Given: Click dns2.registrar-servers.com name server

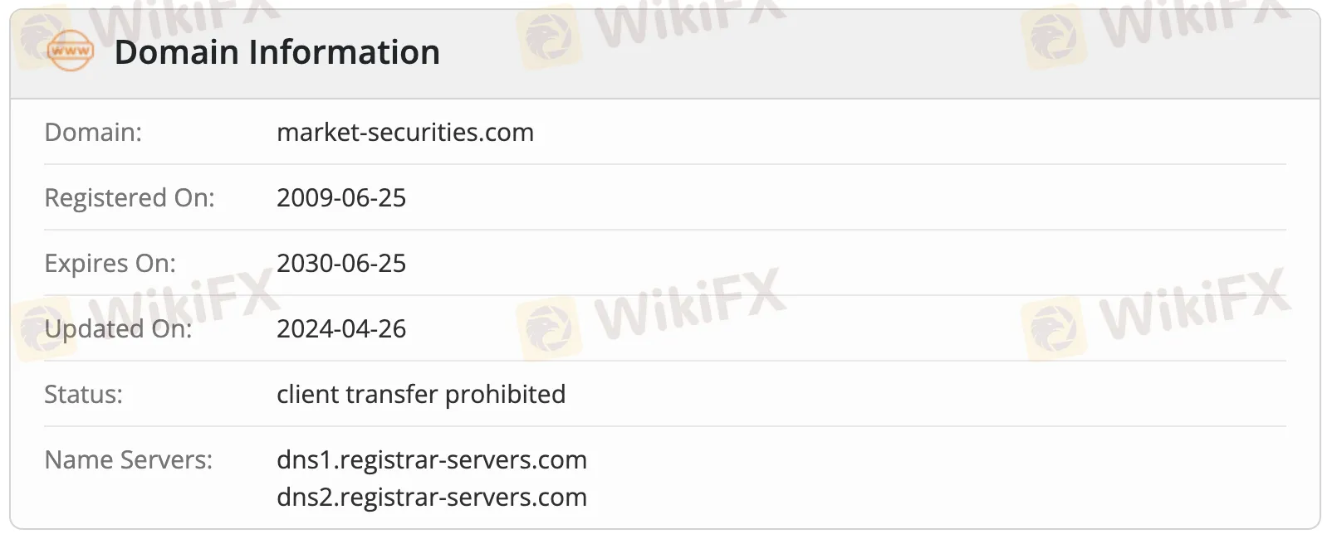Looking at the screenshot, I should point(432,498).
